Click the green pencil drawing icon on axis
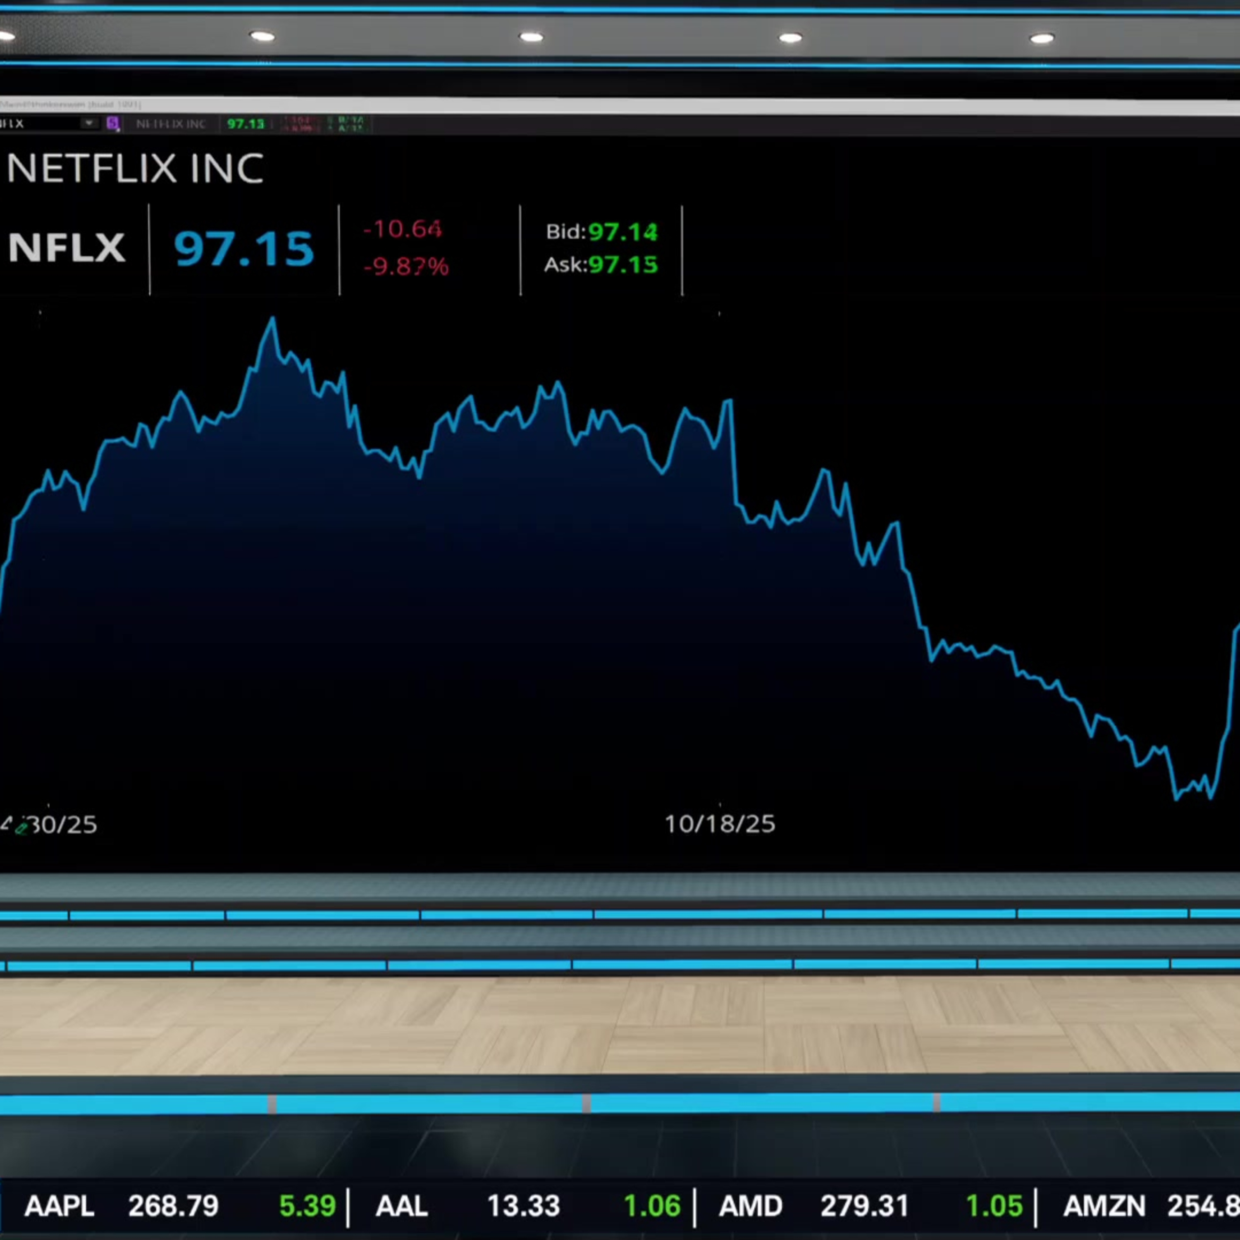 click(21, 829)
